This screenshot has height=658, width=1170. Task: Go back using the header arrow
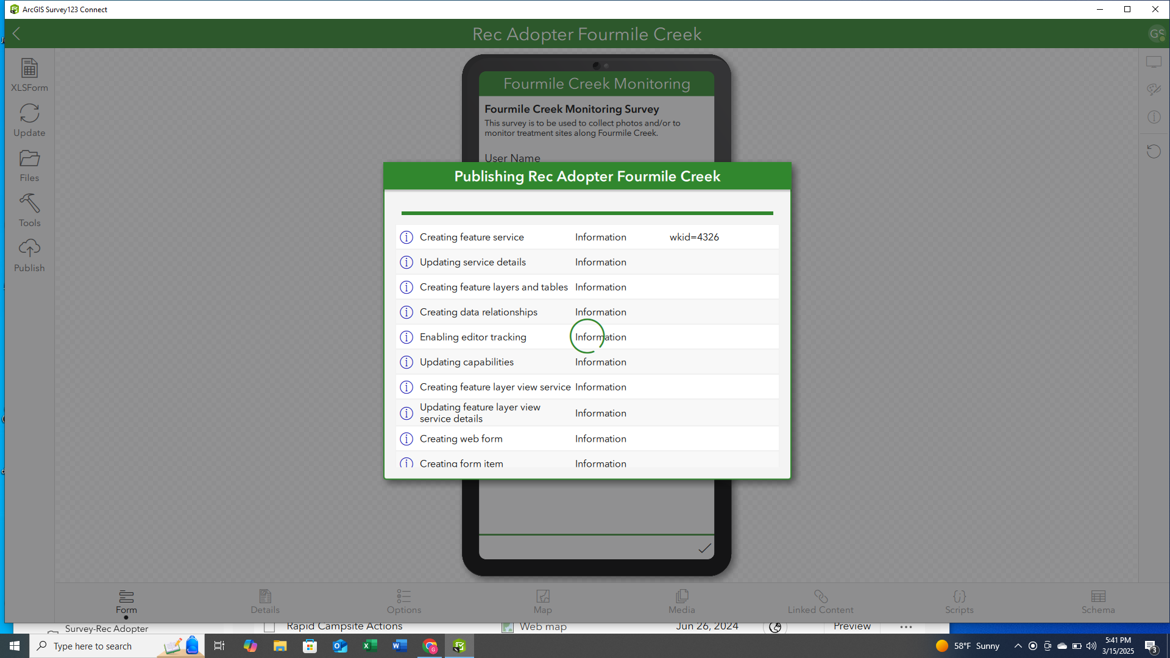click(16, 34)
